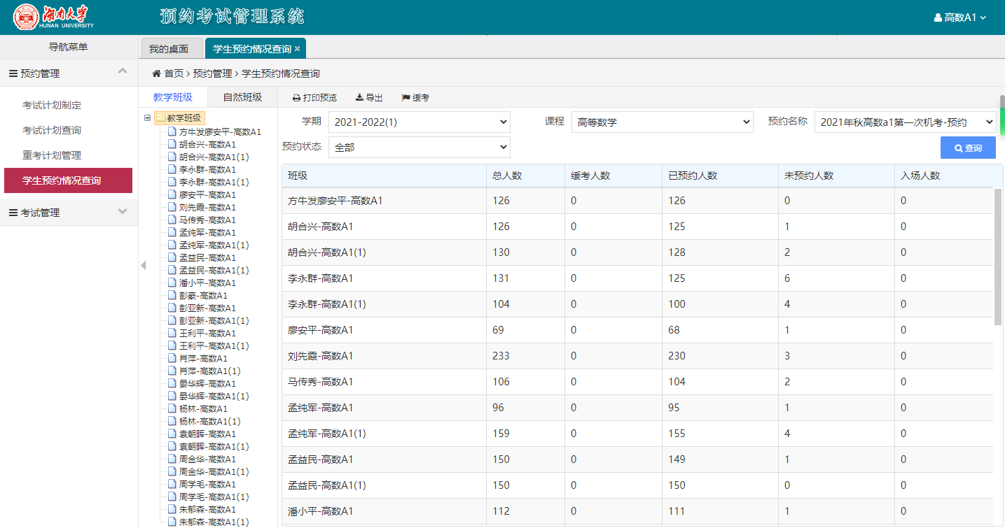Open 考试计划制定 in the sidebar
1005x528 pixels.
pos(52,106)
